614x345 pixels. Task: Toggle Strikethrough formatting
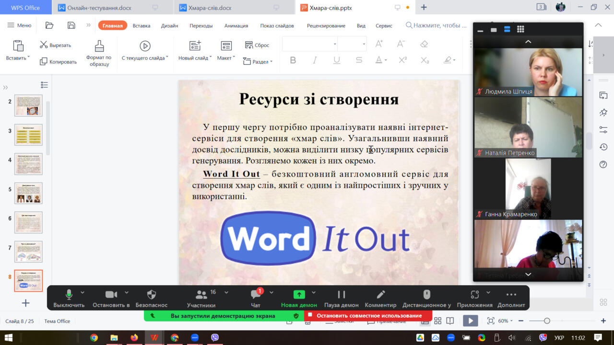[359, 60]
